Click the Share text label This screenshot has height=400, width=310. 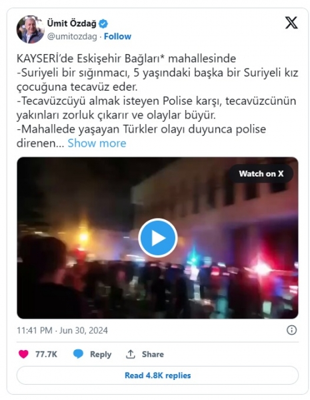(153, 354)
